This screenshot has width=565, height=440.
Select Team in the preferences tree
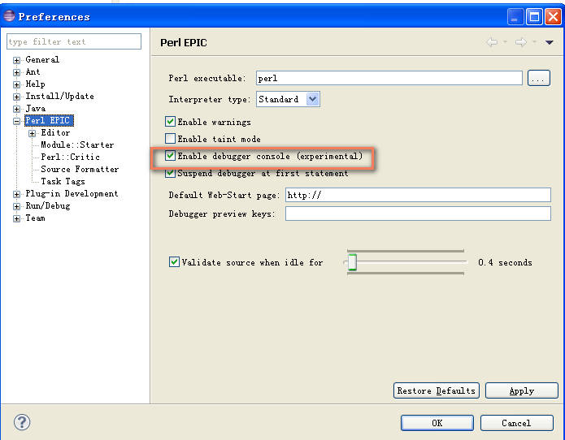pyautogui.click(x=35, y=218)
